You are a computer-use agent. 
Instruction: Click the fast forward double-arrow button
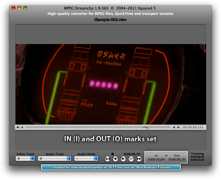click(139, 159)
